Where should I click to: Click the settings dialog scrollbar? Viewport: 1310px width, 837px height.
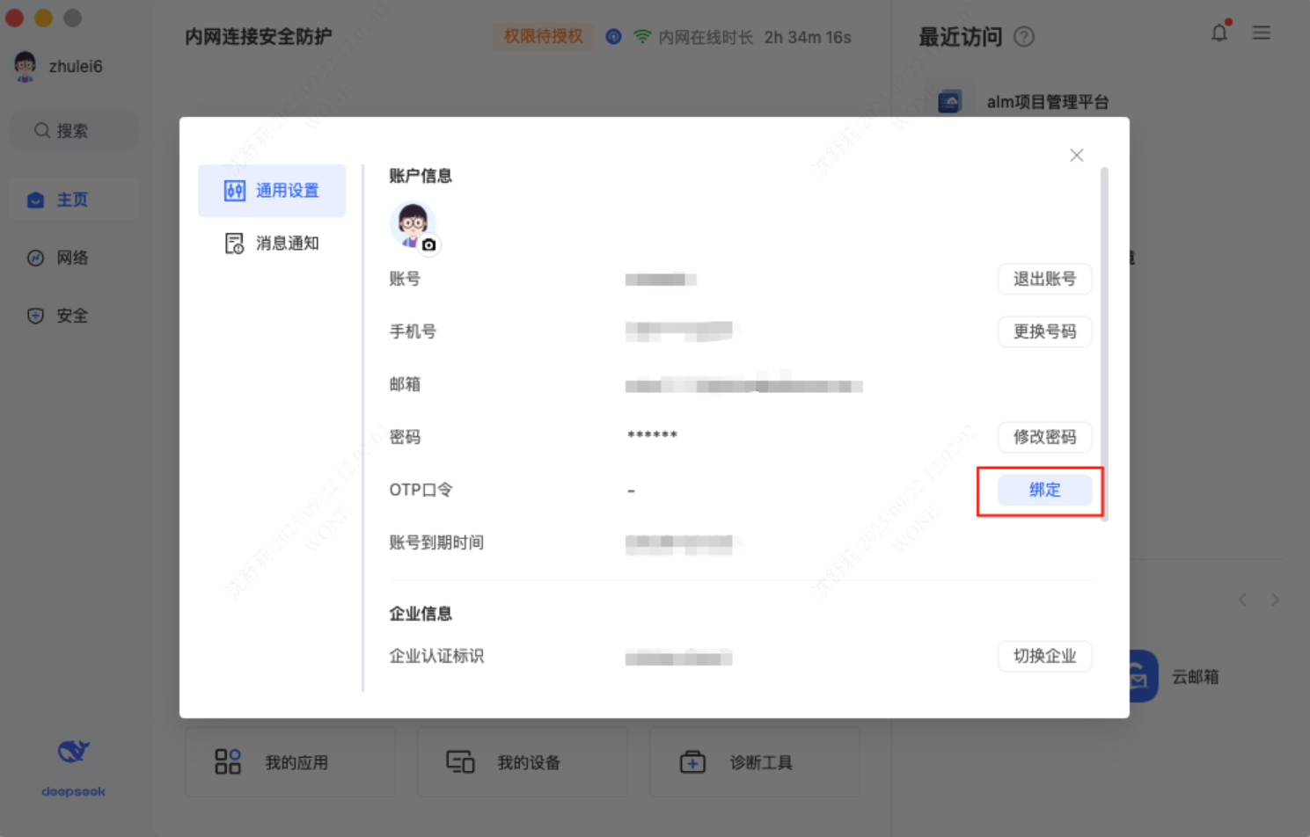point(1104,344)
